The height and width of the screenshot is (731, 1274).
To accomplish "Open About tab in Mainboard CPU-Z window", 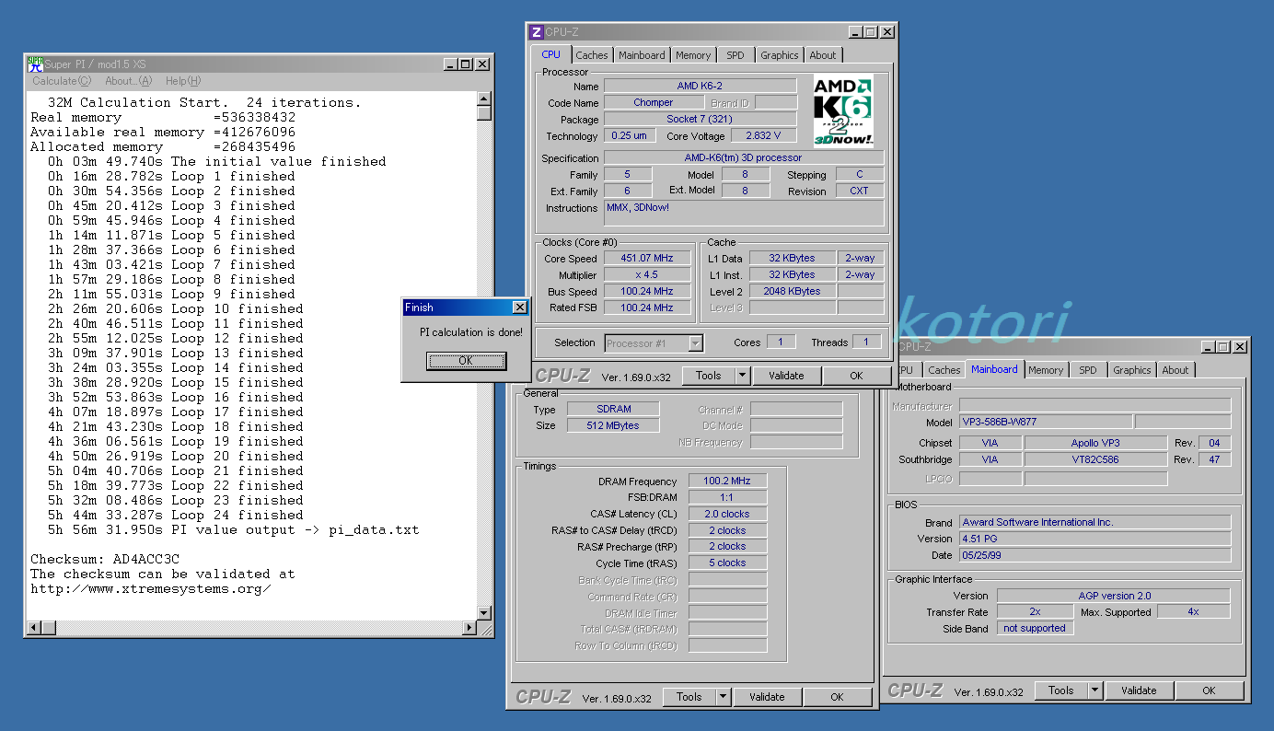I will tap(1176, 370).
